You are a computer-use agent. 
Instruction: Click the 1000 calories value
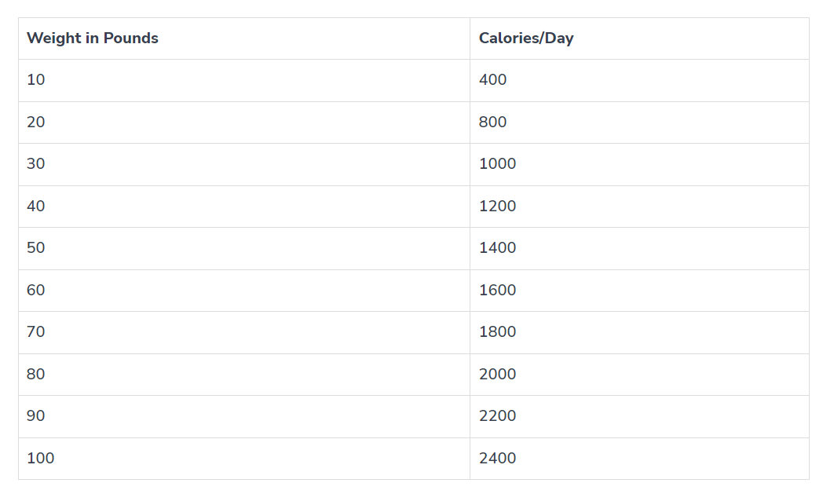point(498,164)
